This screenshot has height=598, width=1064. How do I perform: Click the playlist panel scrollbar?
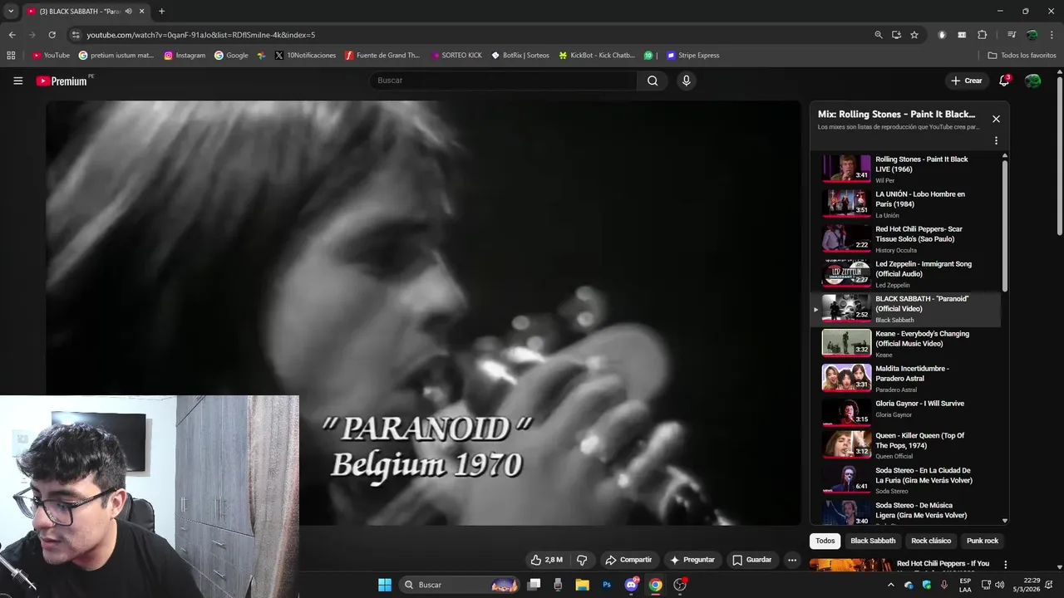[x=1005, y=226]
